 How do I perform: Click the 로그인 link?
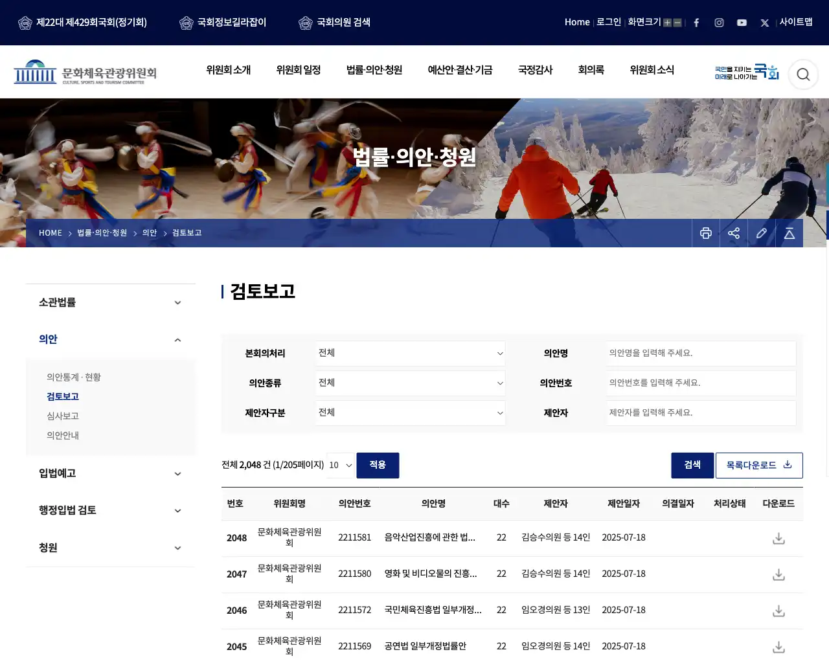[x=609, y=22]
